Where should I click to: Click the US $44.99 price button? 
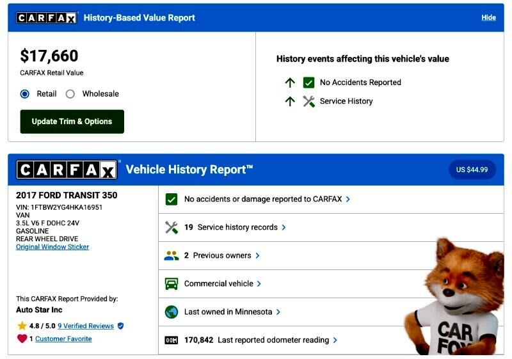click(x=472, y=170)
